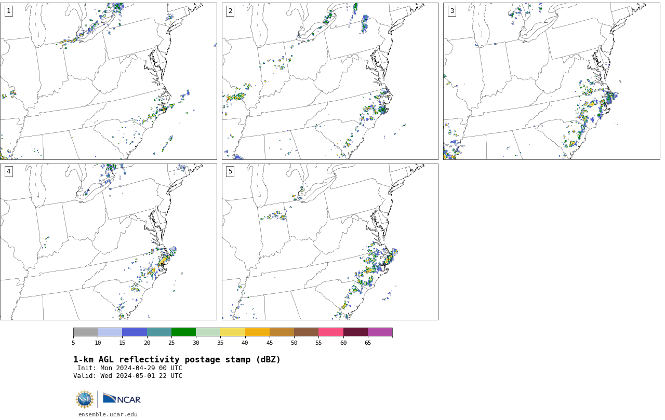Click the member label box numbered 2
The image size is (665, 420).
coord(230,11)
